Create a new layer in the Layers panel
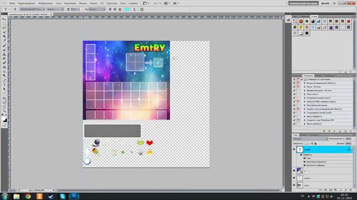Screen dimensions: 357x200 click(346, 190)
